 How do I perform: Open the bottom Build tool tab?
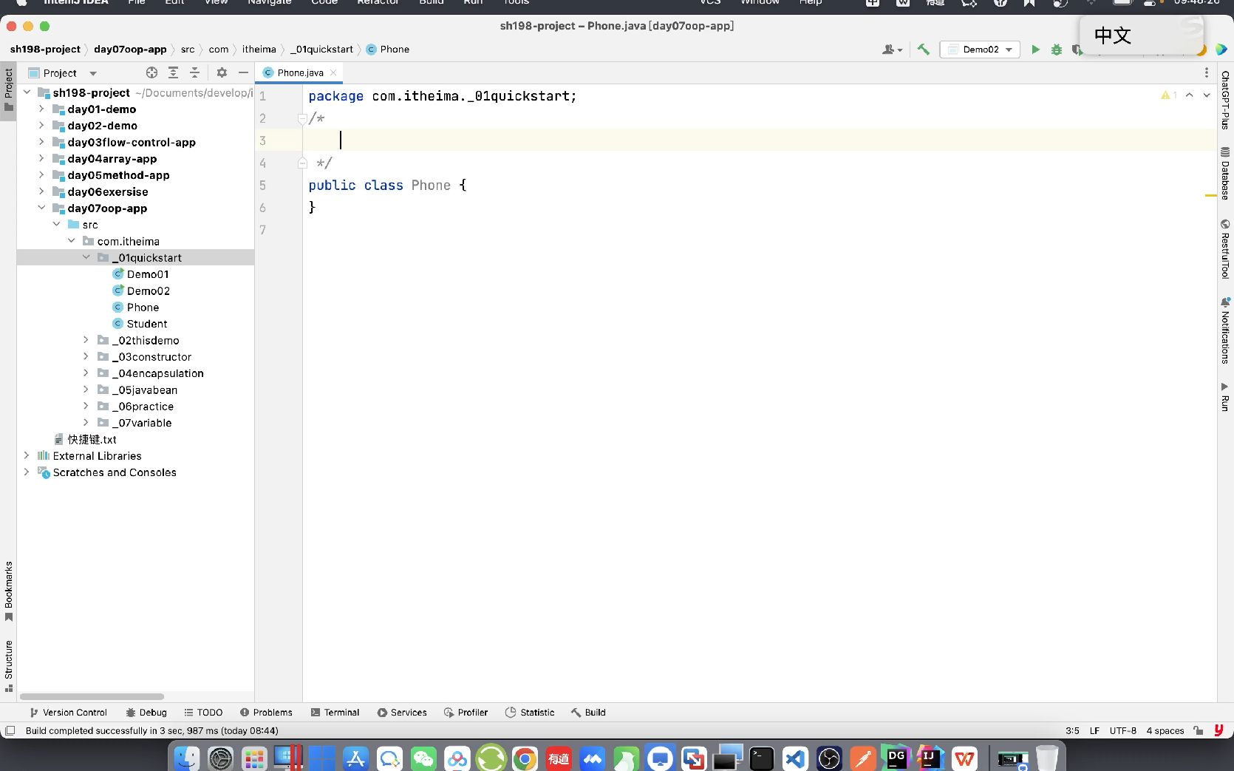click(x=588, y=713)
